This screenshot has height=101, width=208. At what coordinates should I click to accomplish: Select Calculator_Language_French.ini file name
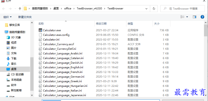click(63, 72)
